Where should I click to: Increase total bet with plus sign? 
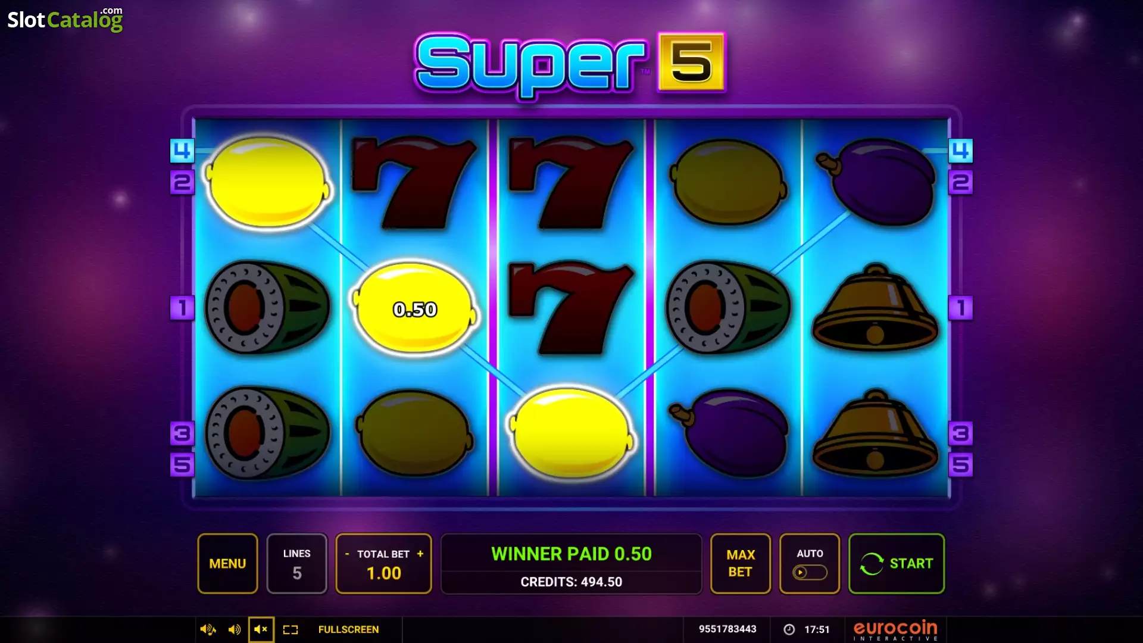(x=420, y=554)
